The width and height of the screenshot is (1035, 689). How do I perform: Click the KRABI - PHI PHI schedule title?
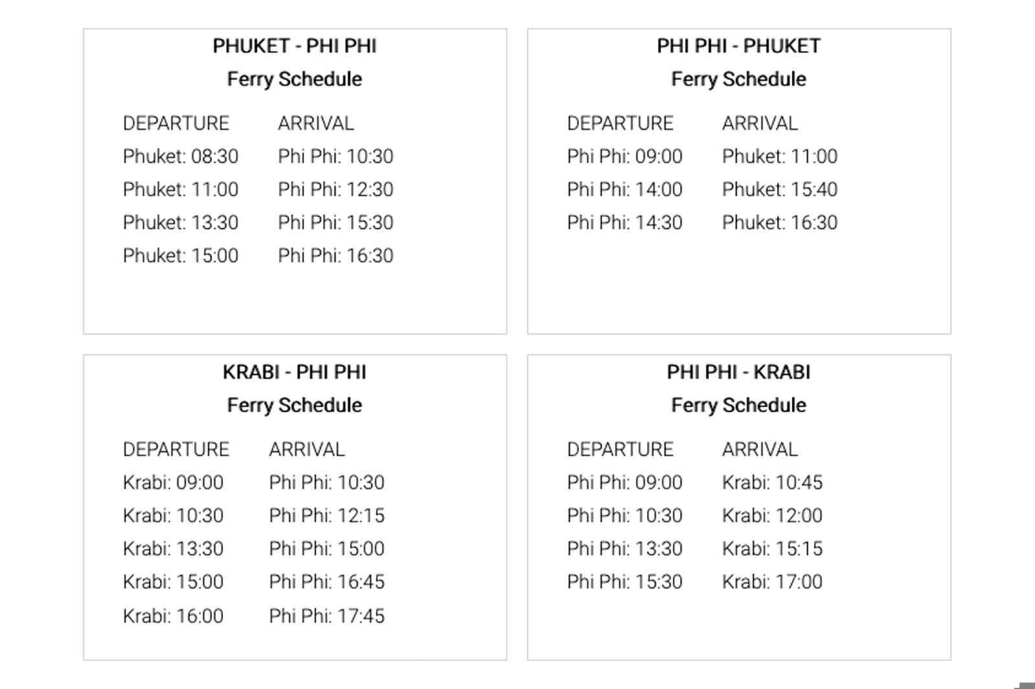coord(294,372)
